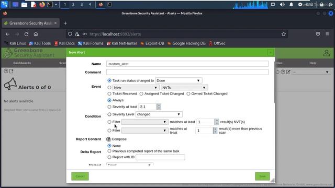The height and width of the screenshot is (188, 335).
Task: Open the terminal emulator panel icon
Action: tap(50, 5)
